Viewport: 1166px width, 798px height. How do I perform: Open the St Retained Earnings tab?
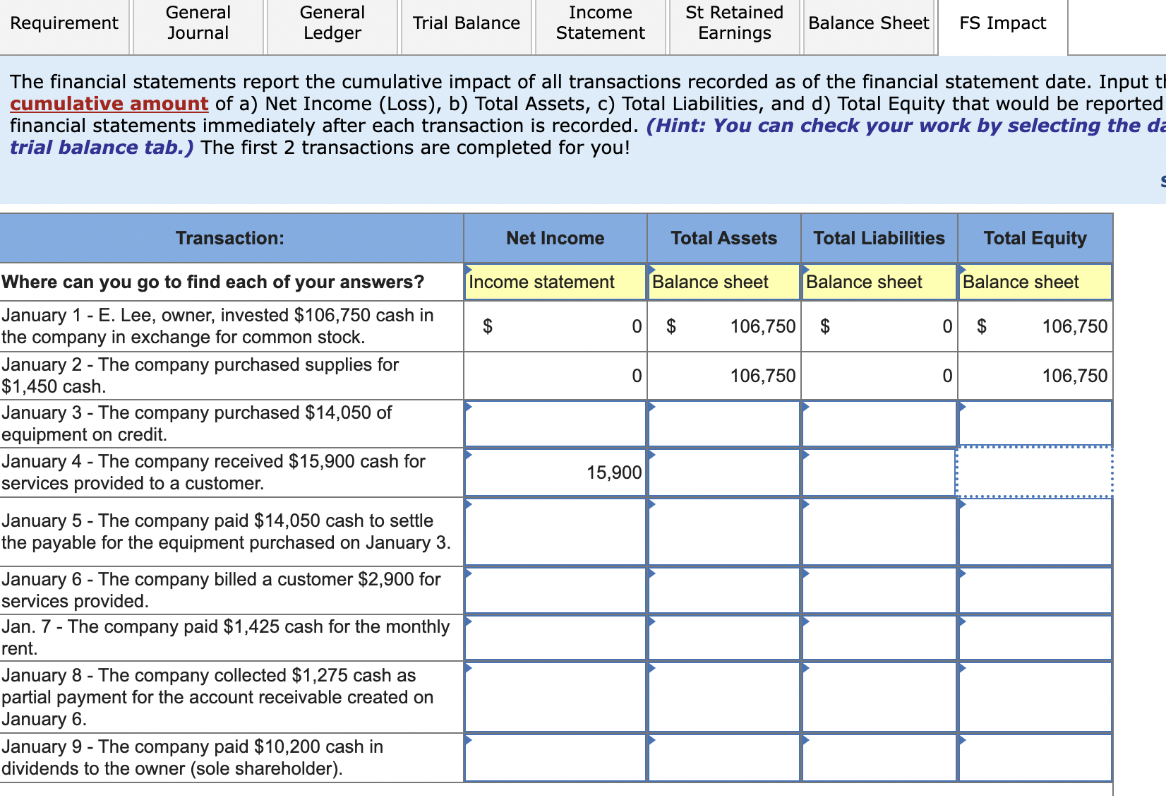tap(734, 23)
